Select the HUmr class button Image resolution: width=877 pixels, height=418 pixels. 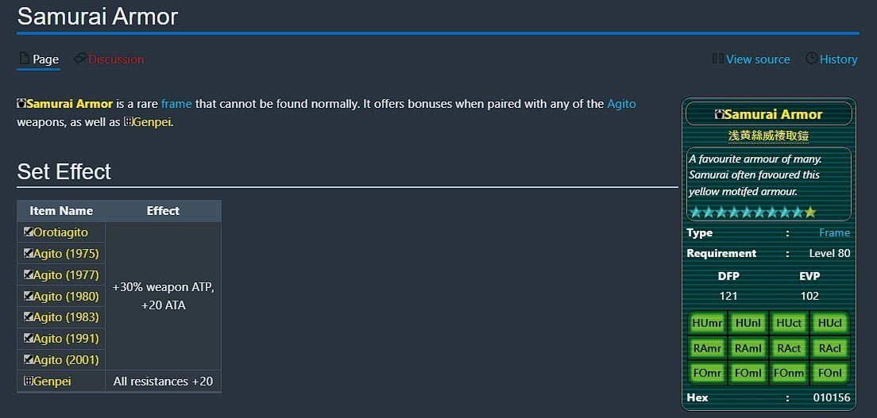(x=707, y=324)
